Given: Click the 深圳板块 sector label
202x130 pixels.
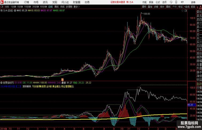Looking at the screenshot, I should click(x=27, y=86).
